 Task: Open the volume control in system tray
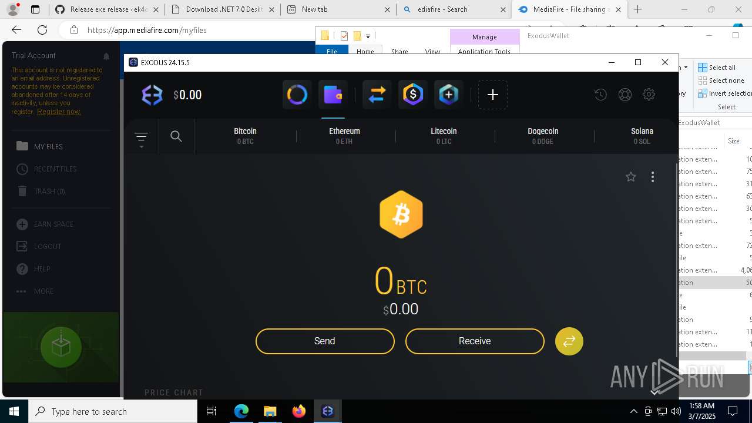676,411
